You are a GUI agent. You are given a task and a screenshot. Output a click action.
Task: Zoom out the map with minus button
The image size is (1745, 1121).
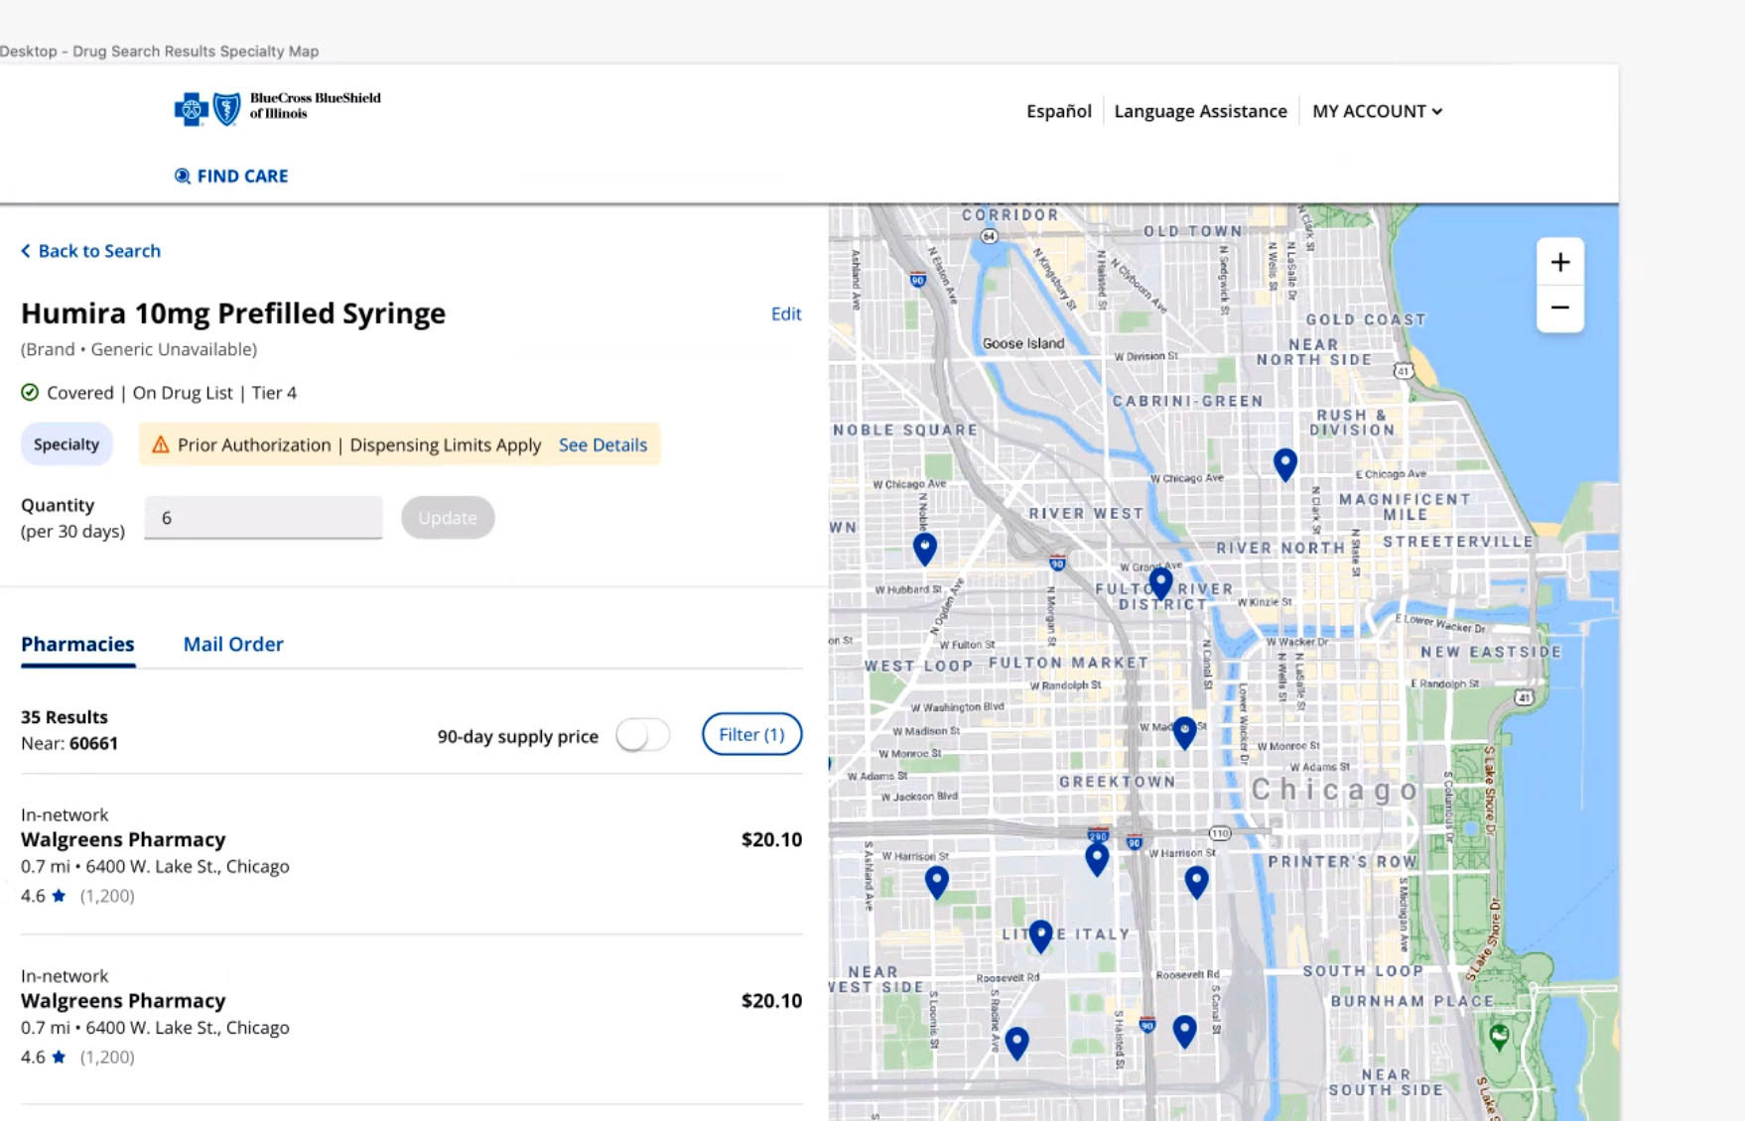tap(1559, 309)
